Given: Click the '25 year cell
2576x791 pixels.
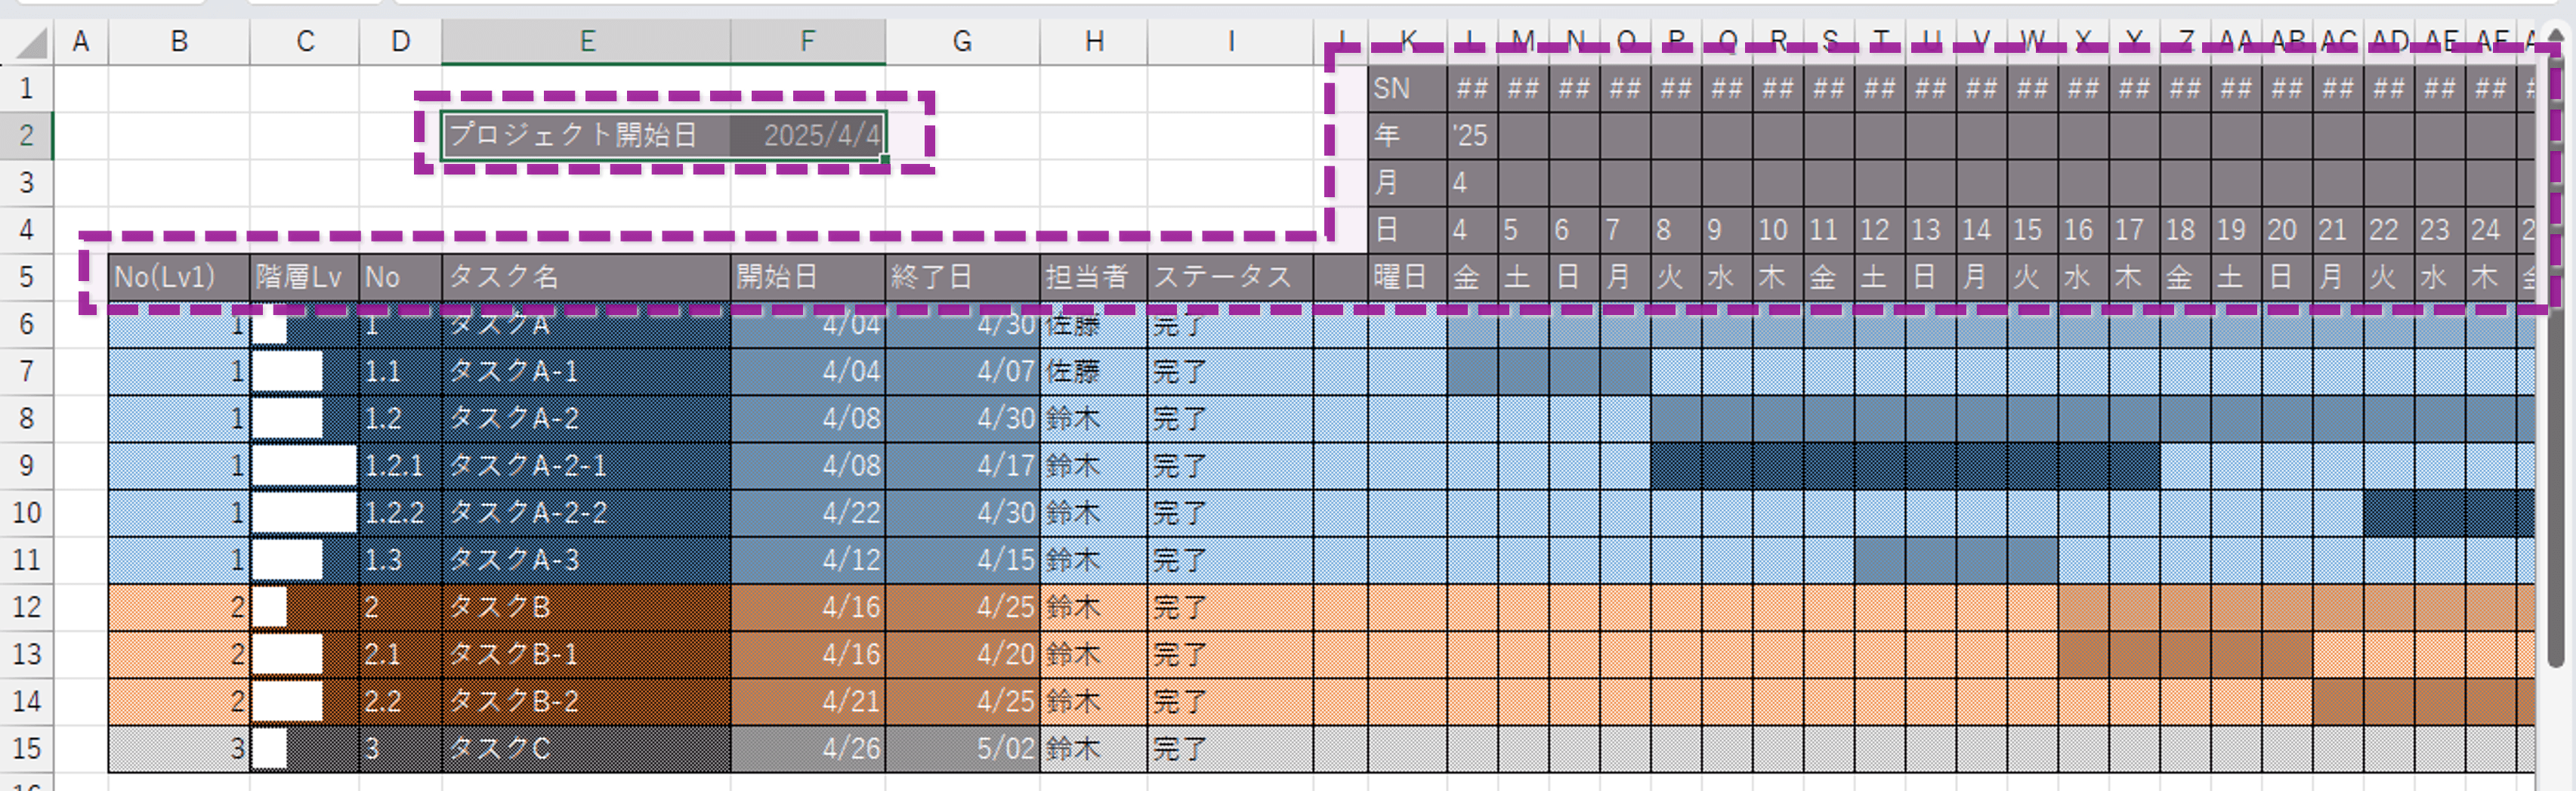Looking at the screenshot, I should pyautogui.click(x=1471, y=136).
